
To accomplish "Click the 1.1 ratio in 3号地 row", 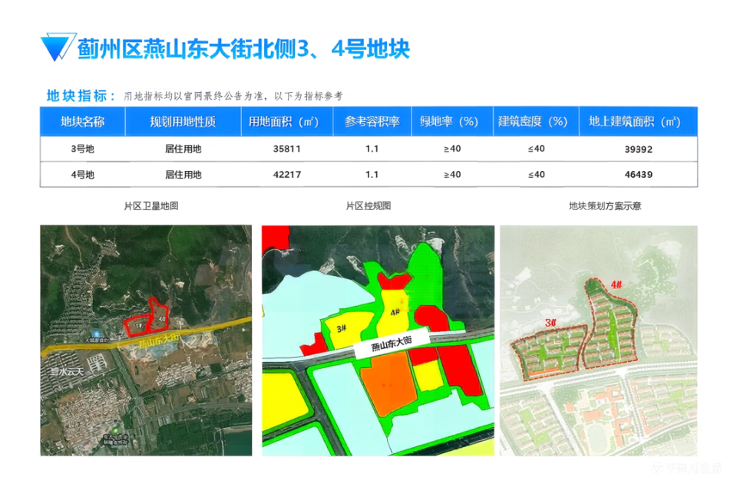I will pos(372,149).
